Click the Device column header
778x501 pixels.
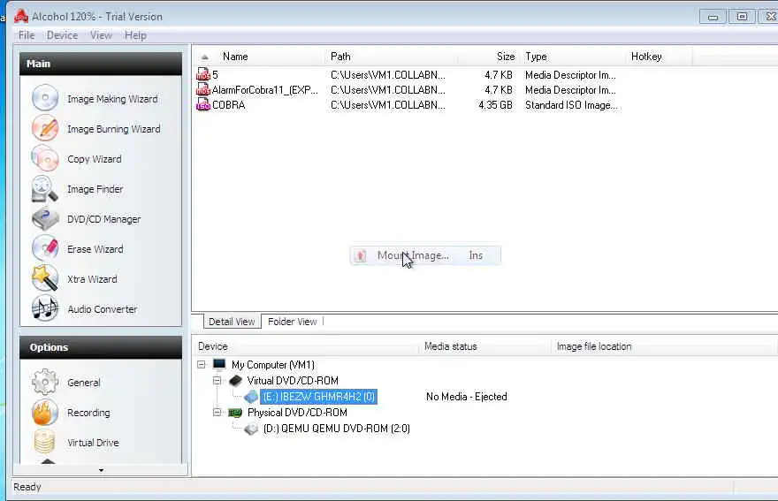click(213, 346)
